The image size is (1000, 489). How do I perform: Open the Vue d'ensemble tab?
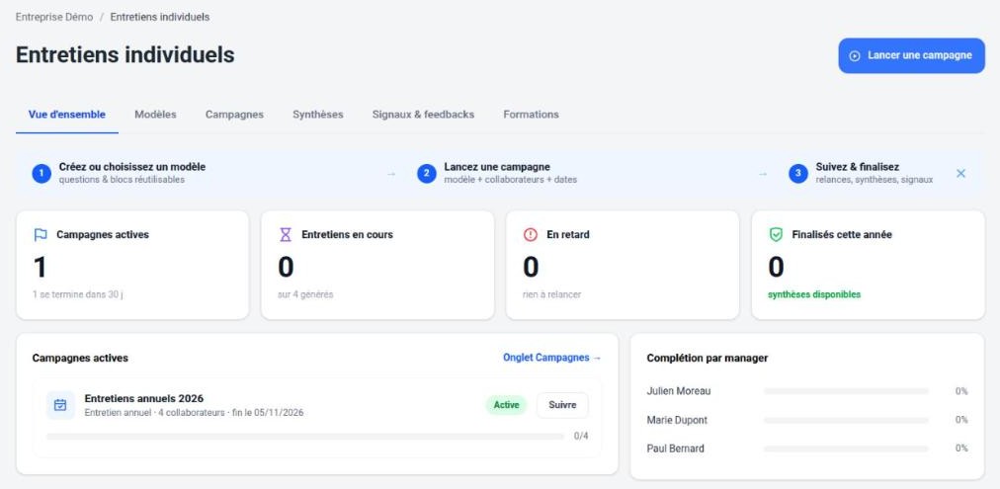[67, 115]
